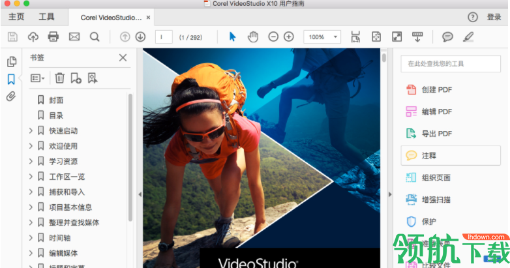This screenshot has width=510, height=268.
Task: Open the 注释 comment tool
Action: [451, 155]
